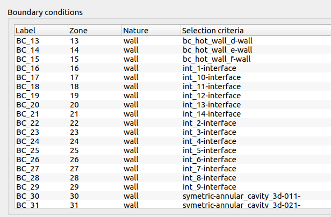Click the int_10-interface selection criteria
Screen dimensions: 331x217
[212, 77]
